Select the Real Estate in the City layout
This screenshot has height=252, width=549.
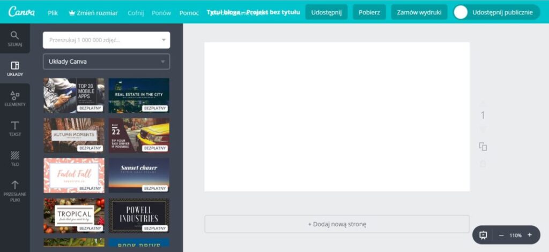(139, 95)
